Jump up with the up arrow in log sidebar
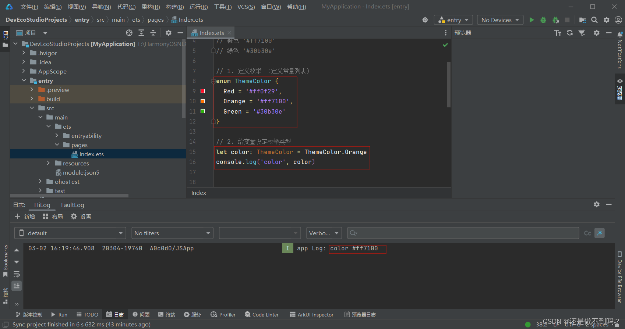The height and width of the screenshot is (329, 625). [x=17, y=250]
